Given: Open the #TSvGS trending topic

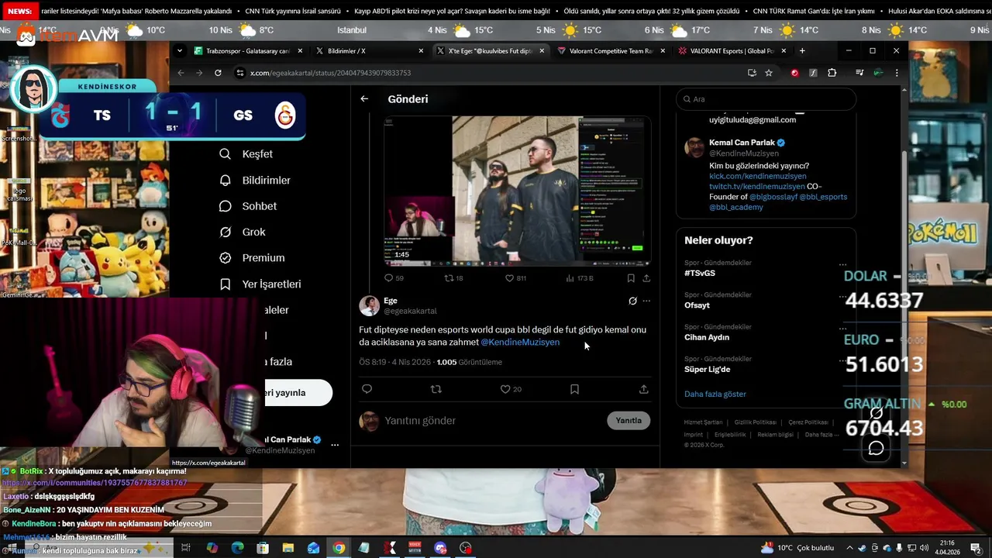Looking at the screenshot, I should point(700,273).
